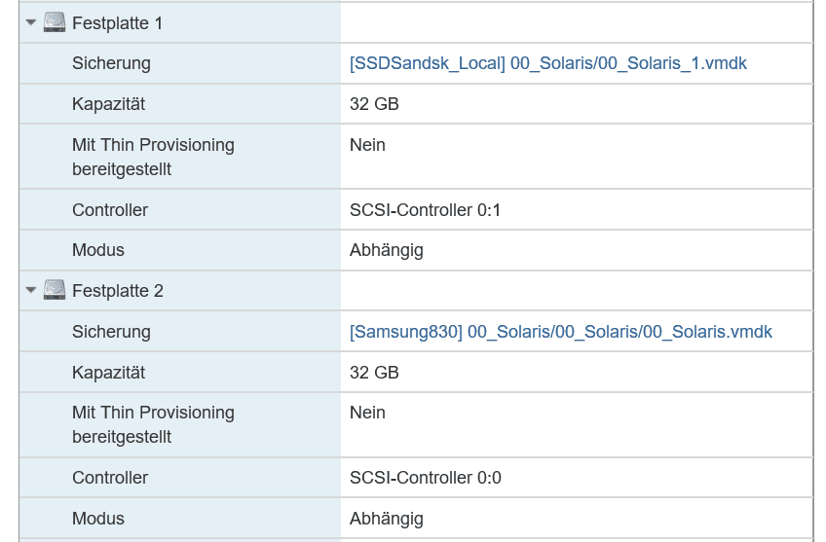Click the Kapazität label under Festplatte 2

(108, 373)
